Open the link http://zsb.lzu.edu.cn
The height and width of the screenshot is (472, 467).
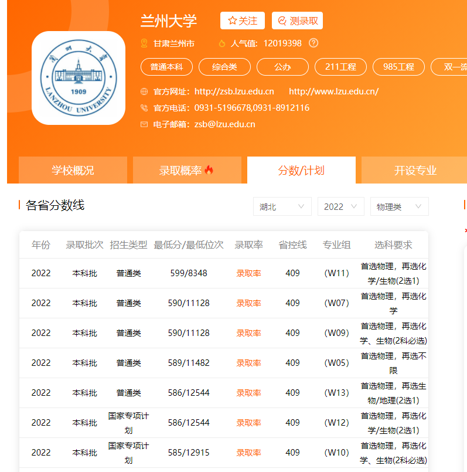pyautogui.click(x=234, y=91)
